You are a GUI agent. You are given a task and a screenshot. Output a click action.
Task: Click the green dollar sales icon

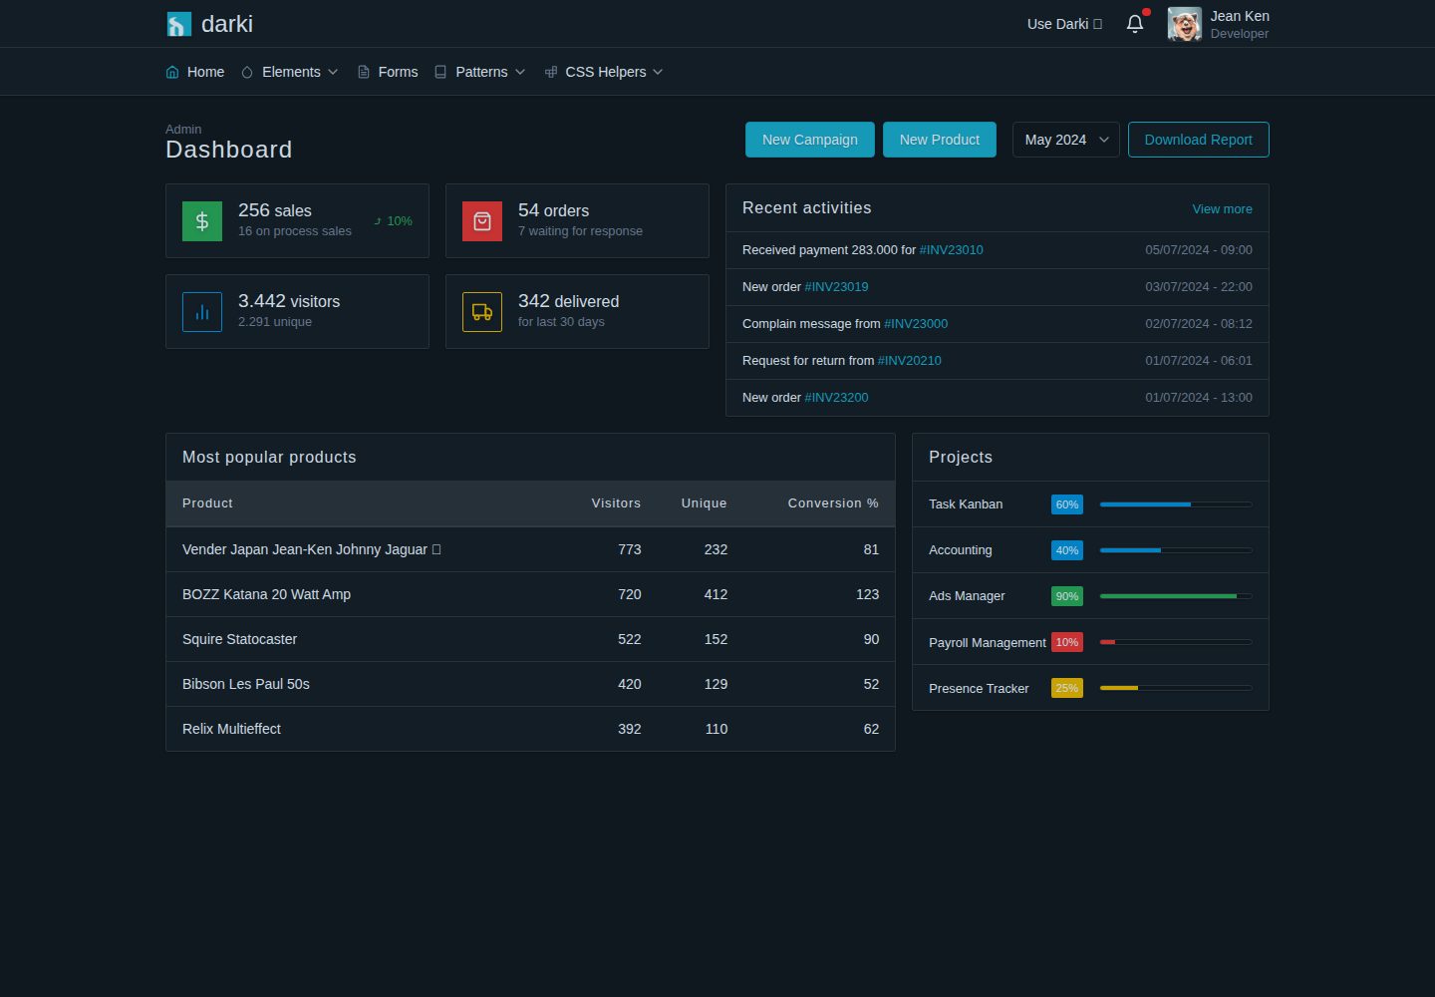pyautogui.click(x=202, y=221)
